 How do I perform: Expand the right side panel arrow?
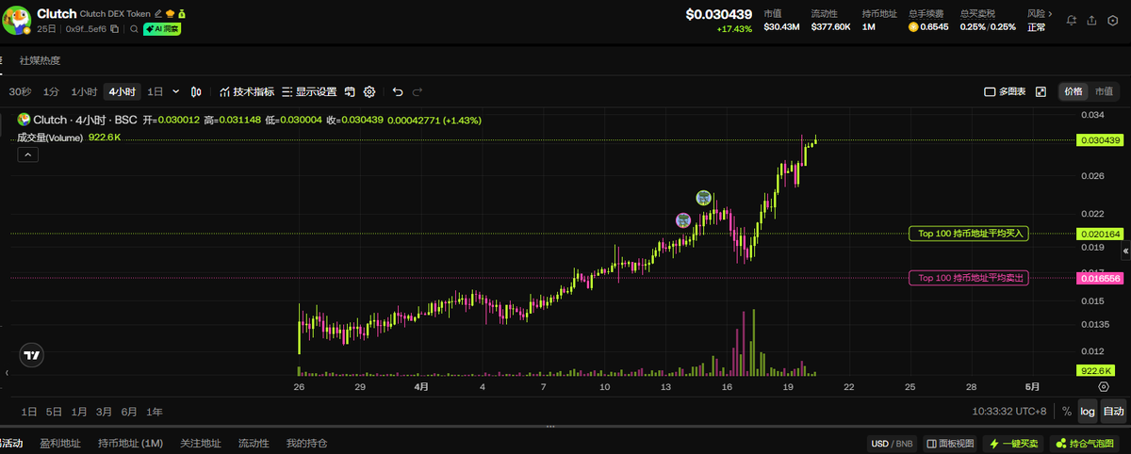[1125, 251]
